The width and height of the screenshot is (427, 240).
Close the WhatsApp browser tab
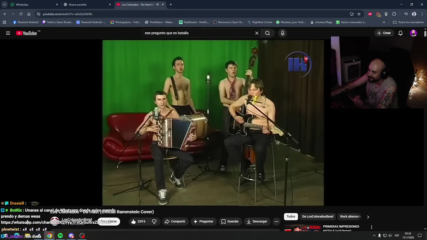[x=57, y=5]
